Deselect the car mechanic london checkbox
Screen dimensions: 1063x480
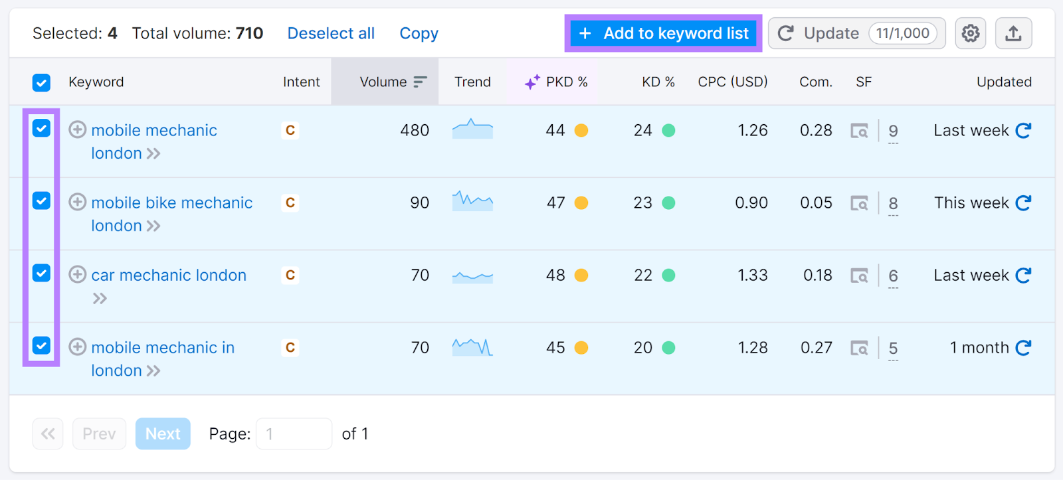[x=41, y=273]
